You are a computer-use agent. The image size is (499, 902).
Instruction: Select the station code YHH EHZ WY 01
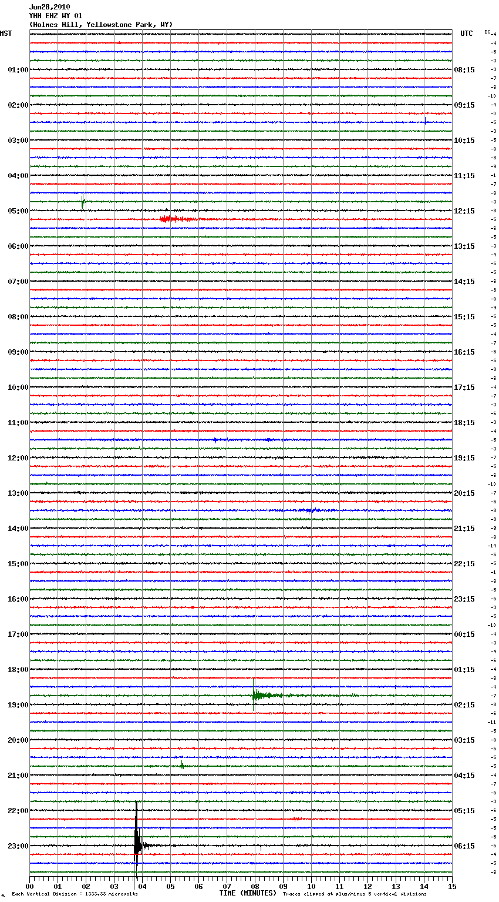tap(56, 16)
